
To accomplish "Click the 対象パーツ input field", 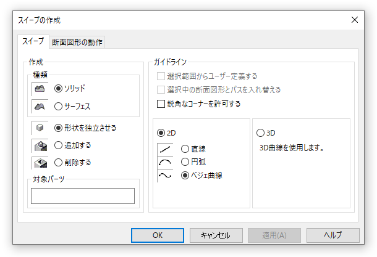I will click(83, 196).
